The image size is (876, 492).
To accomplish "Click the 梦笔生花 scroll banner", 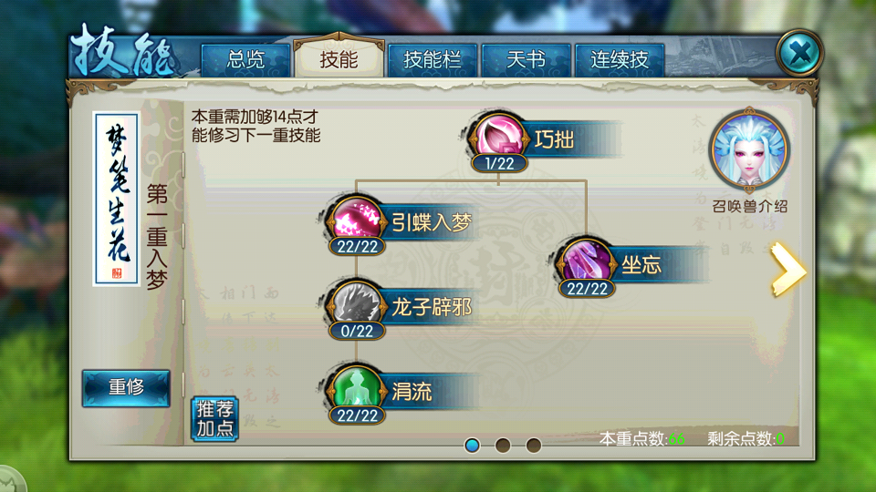I will click(117, 199).
